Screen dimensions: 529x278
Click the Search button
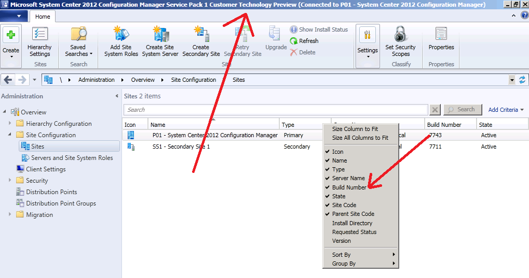point(463,110)
